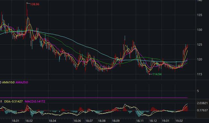The width and height of the screenshot is (209, 123).
Task: Click the 115 price axis label
Action: coord(200,74)
